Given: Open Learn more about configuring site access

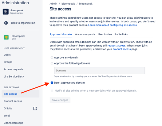Looking at the screenshot, I should (113, 25).
